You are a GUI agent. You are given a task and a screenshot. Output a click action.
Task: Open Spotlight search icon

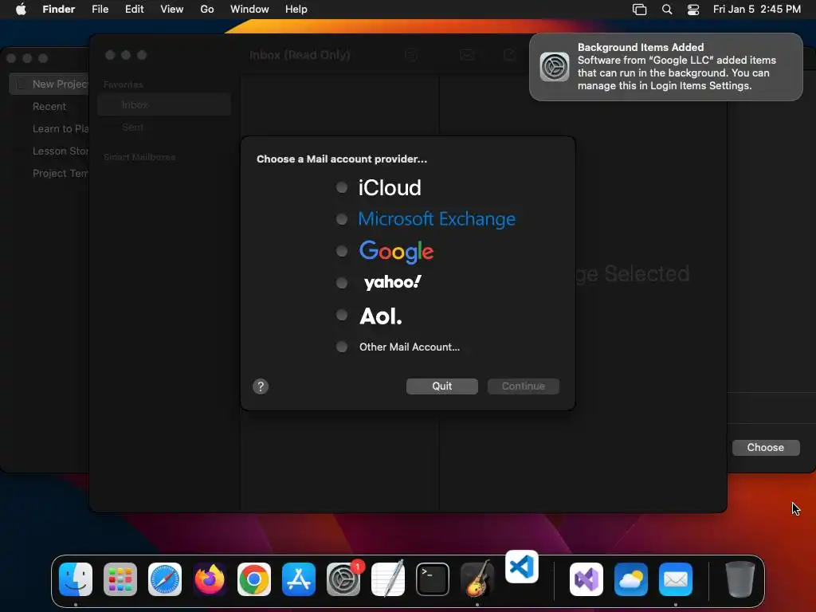(667, 10)
